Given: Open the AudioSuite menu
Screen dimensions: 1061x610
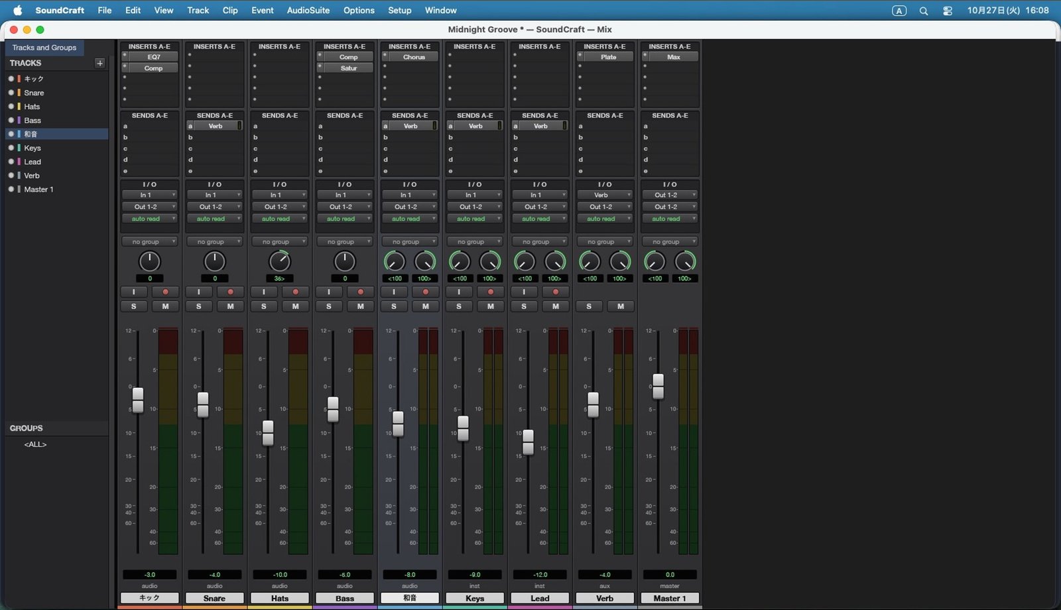Looking at the screenshot, I should pyautogui.click(x=308, y=11).
